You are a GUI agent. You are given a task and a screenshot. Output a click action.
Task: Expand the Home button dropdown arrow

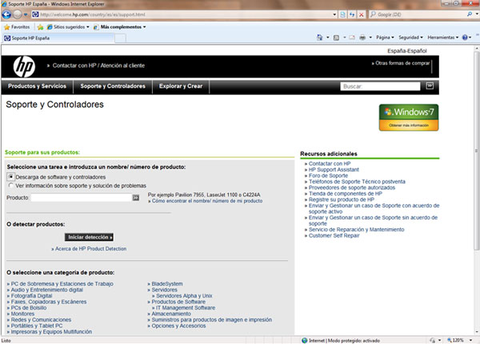(327, 38)
